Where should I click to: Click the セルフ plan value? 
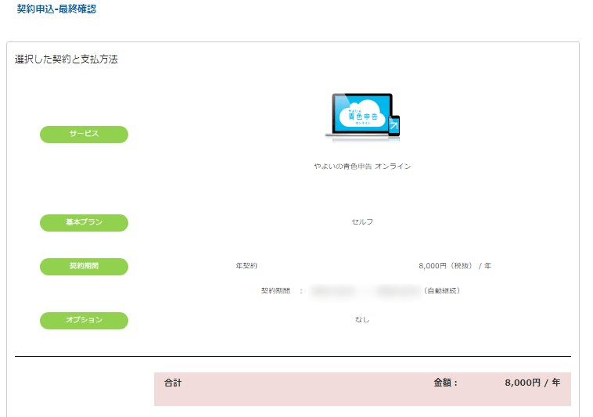click(x=362, y=222)
